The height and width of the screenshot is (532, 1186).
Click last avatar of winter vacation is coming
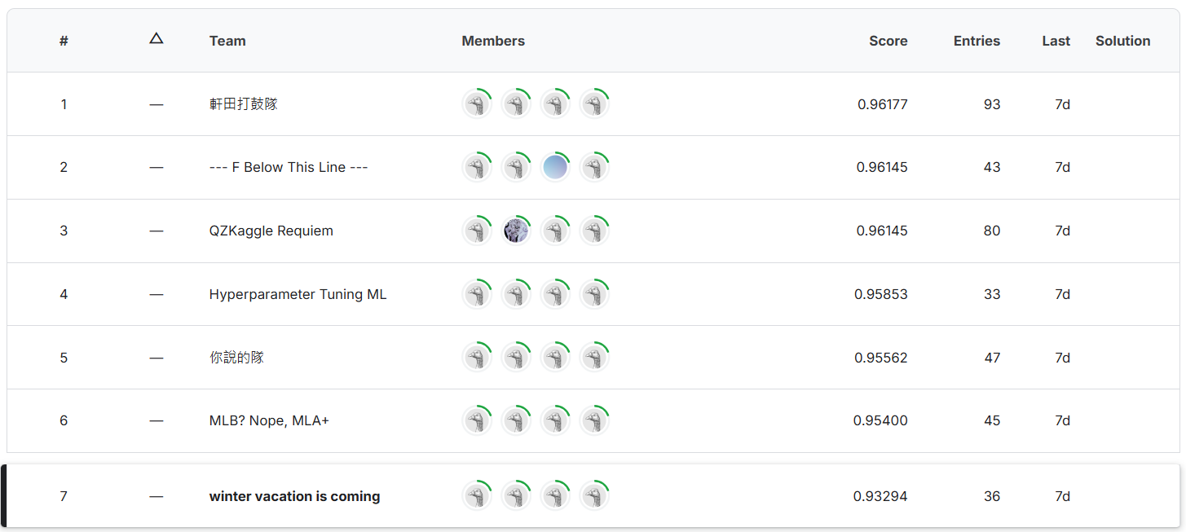(594, 496)
